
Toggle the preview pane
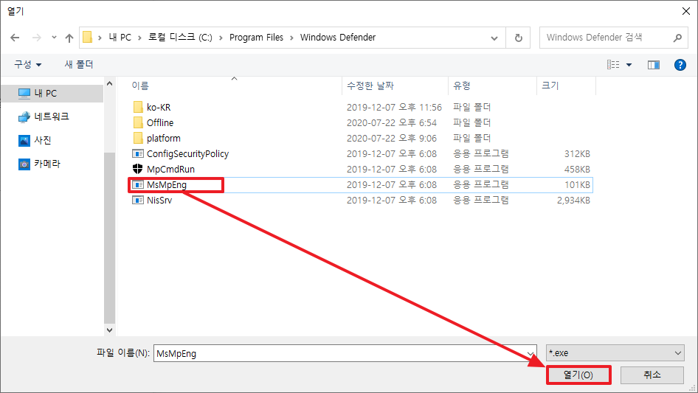(654, 65)
